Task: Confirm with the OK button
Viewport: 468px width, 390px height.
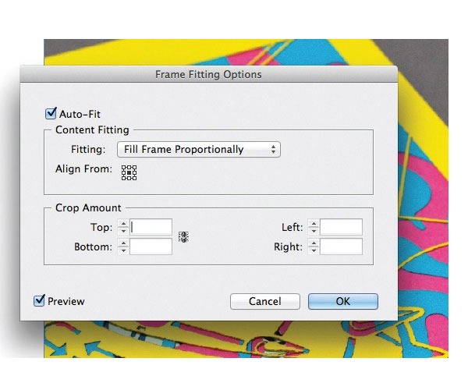Action: (342, 301)
